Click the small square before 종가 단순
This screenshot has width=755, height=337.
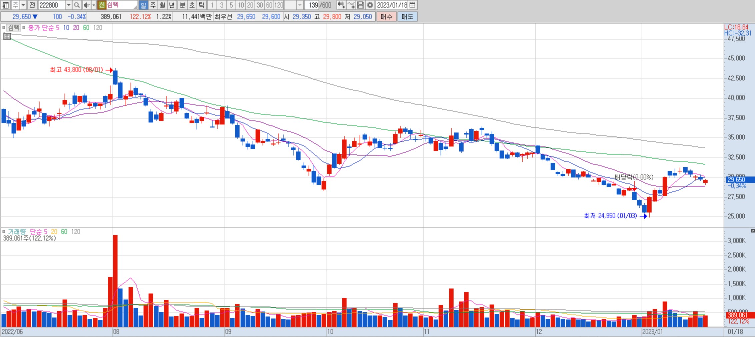click(x=24, y=28)
